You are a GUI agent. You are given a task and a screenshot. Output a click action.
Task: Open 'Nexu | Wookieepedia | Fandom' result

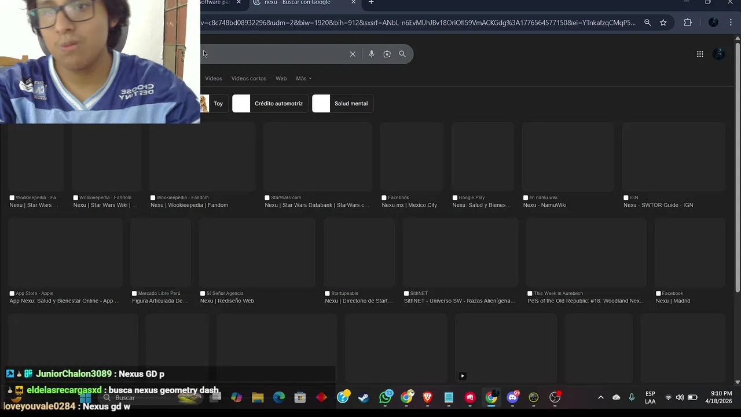tap(189, 205)
